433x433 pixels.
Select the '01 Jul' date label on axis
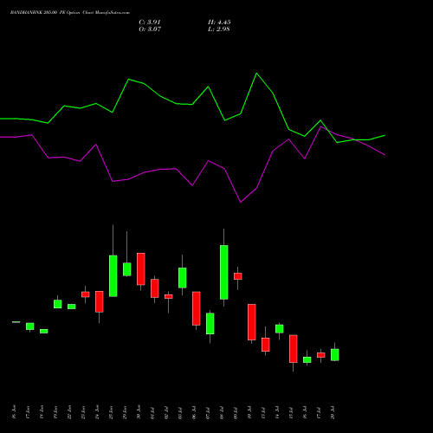[x=153, y=412]
